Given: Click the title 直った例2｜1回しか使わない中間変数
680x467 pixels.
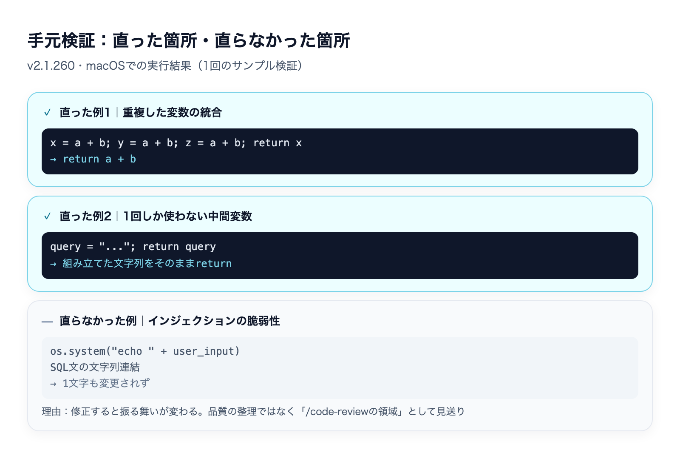Looking at the screenshot, I should point(156,216).
